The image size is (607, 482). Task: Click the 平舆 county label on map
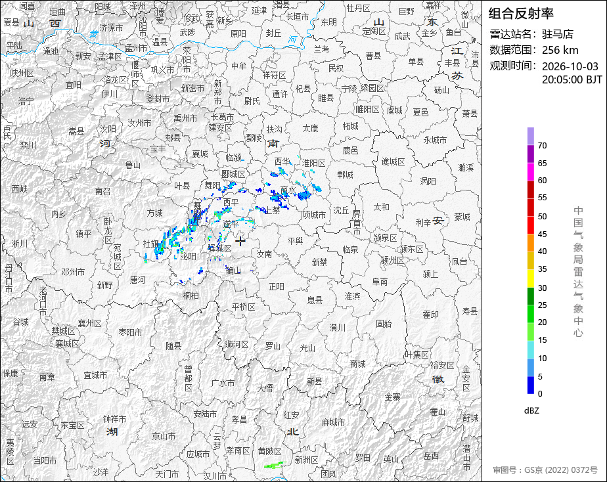[x=296, y=241]
